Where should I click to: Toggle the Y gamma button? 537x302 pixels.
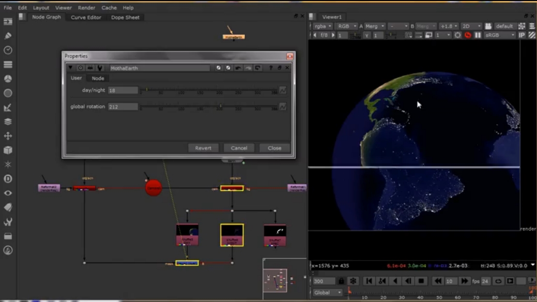(367, 35)
